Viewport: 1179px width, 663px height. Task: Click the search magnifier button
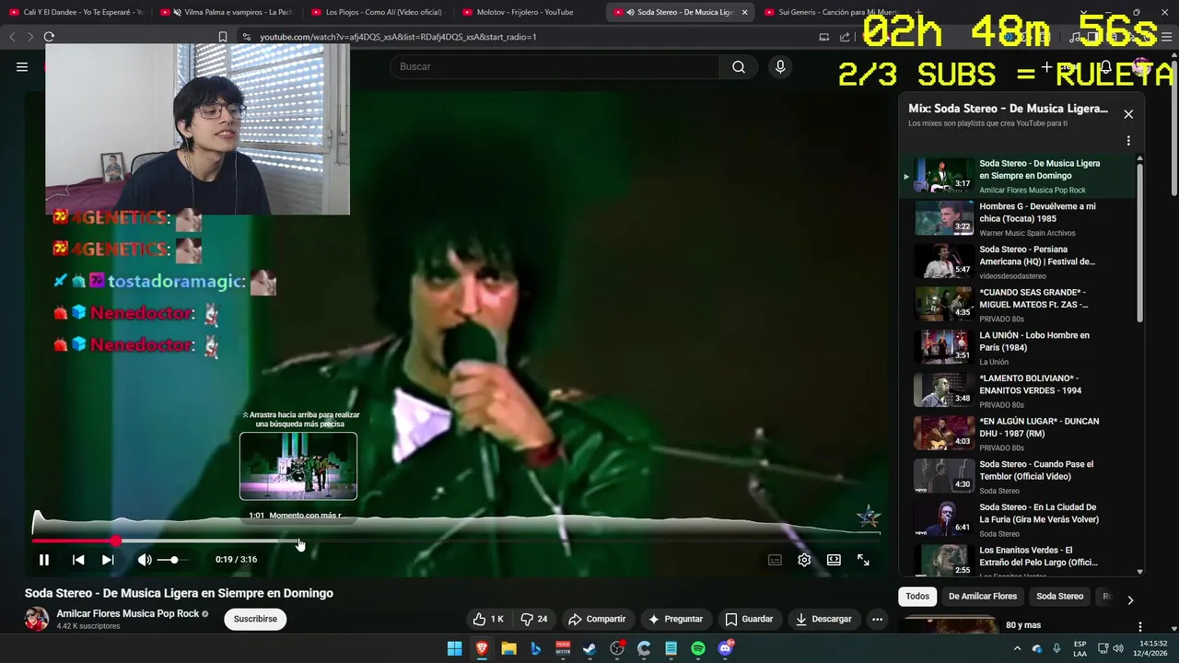[739, 66]
